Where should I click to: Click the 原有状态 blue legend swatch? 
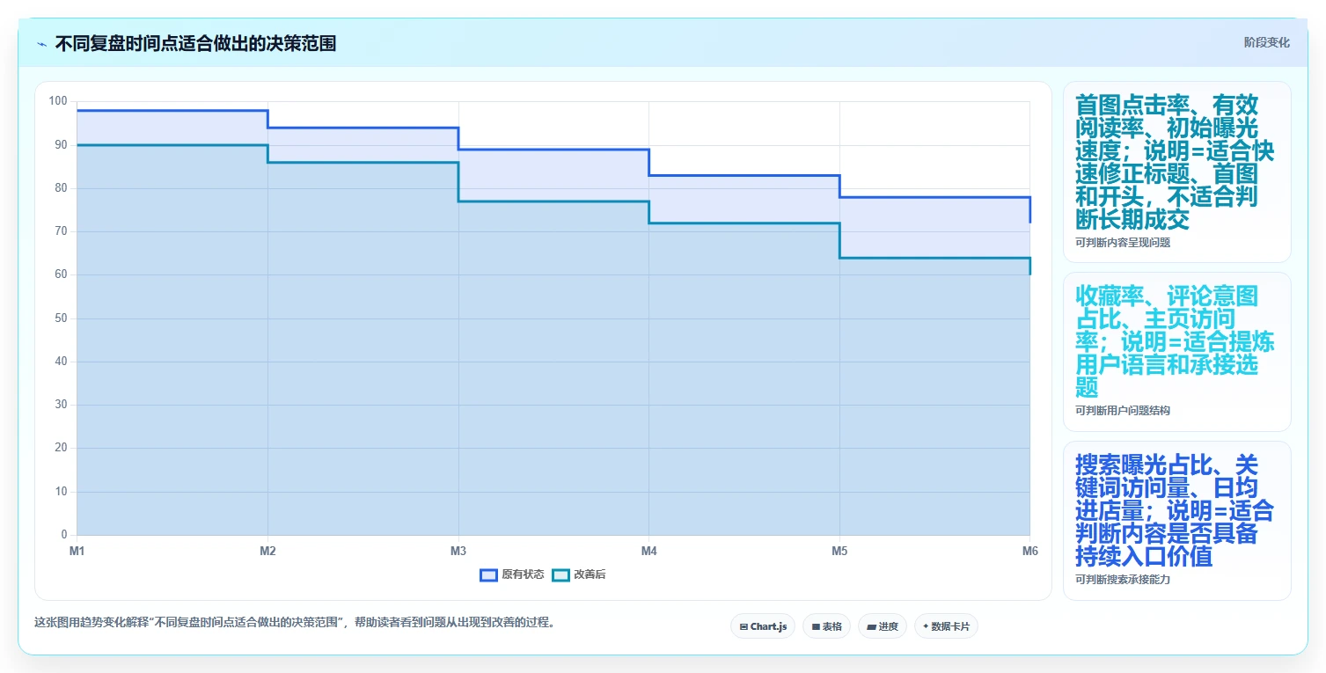pyautogui.click(x=489, y=574)
